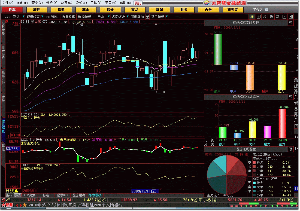
Task: Click the 指数 button
Action: coord(61,10)
